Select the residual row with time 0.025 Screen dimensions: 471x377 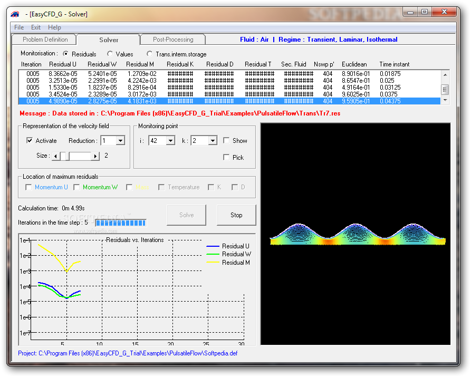229,81
